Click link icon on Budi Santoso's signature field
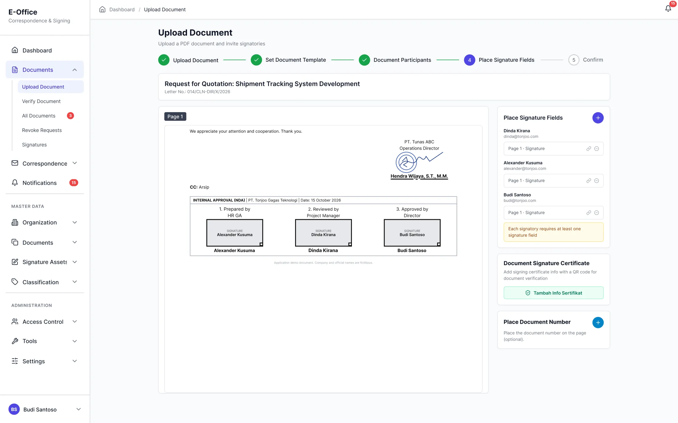Image resolution: width=678 pixels, height=423 pixels. click(x=589, y=213)
